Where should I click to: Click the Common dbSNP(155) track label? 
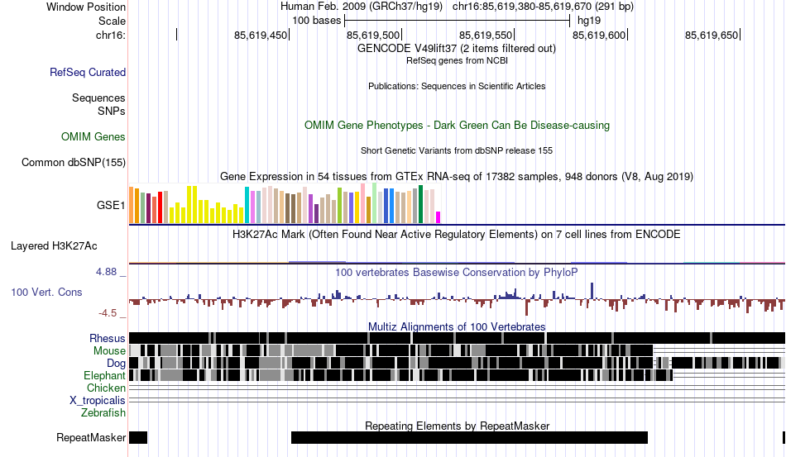74,162
